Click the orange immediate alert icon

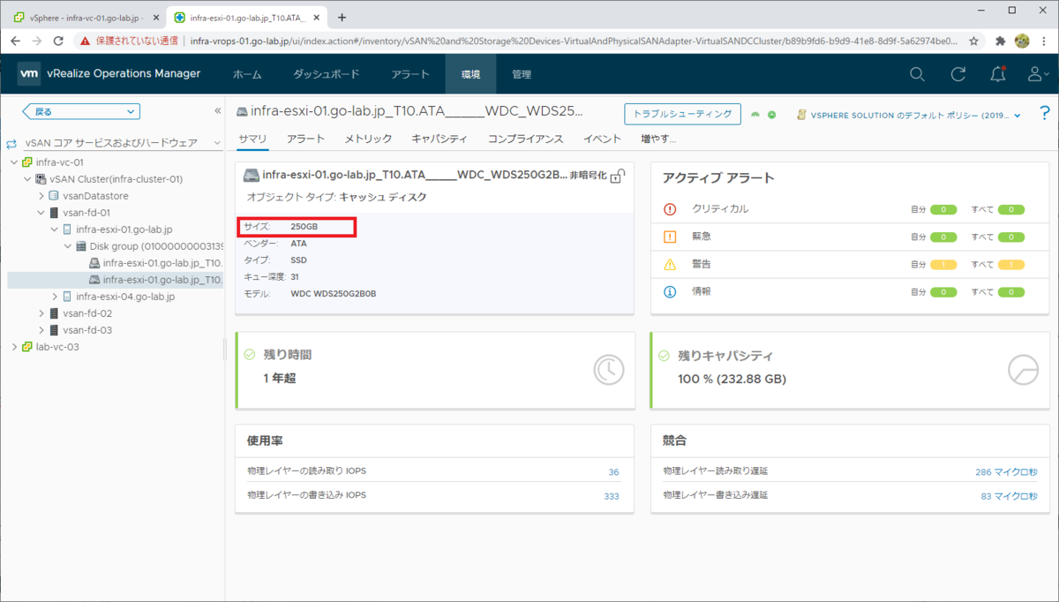click(670, 237)
